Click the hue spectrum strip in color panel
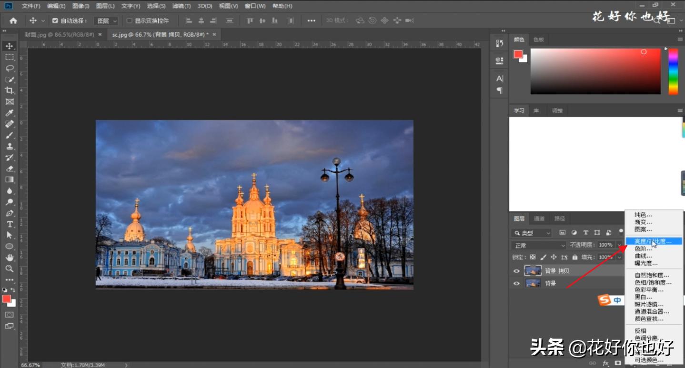 [673, 71]
